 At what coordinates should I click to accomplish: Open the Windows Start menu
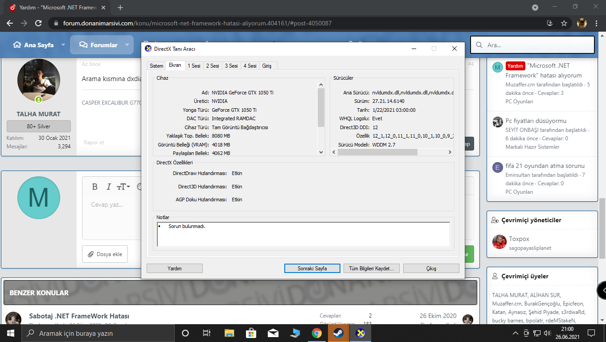(10, 333)
